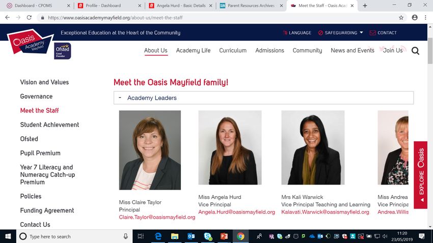The width and height of the screenshot is (433, 243).
Task: Click the Contact envelope link in header
Action: coord(383,33)
